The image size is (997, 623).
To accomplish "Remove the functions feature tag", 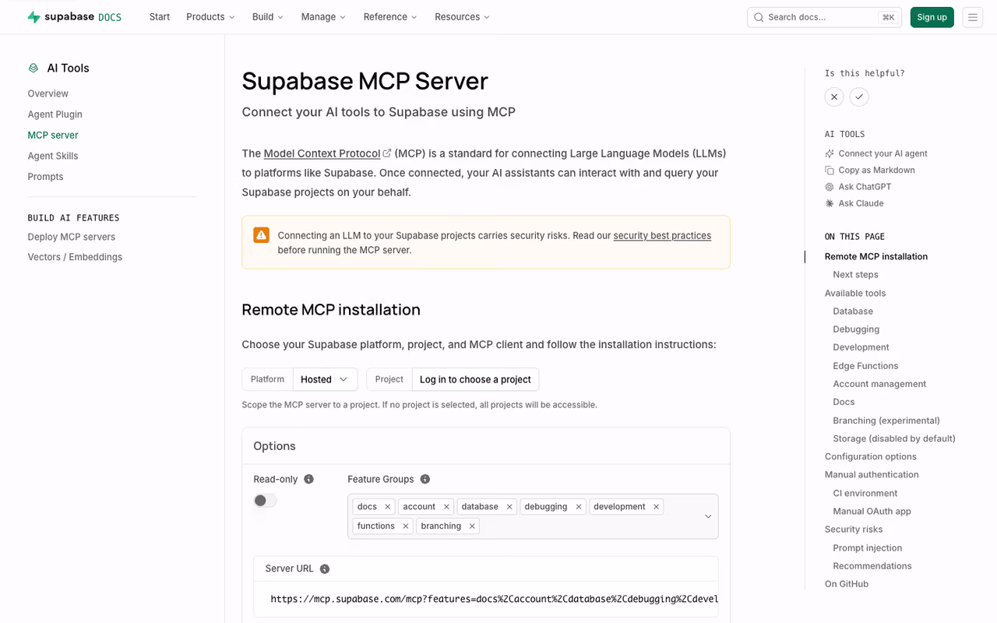I will click(406, 526).
